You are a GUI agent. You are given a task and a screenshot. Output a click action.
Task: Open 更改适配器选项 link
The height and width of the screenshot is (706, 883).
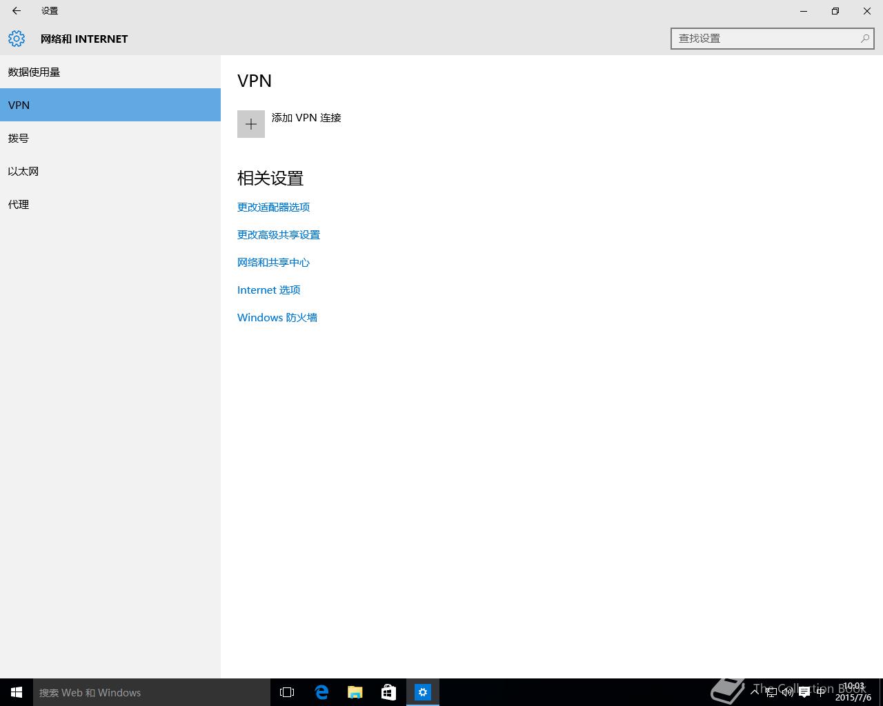(273, 207)
